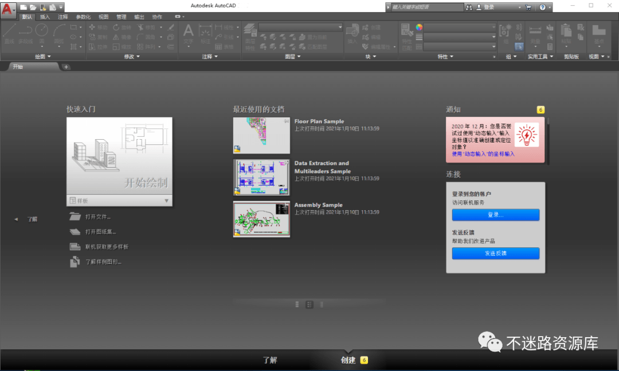Click the 特性匹配 (Match Properties) icon
Viewport: 619px width, 371px height.
[x=406, y=31]
